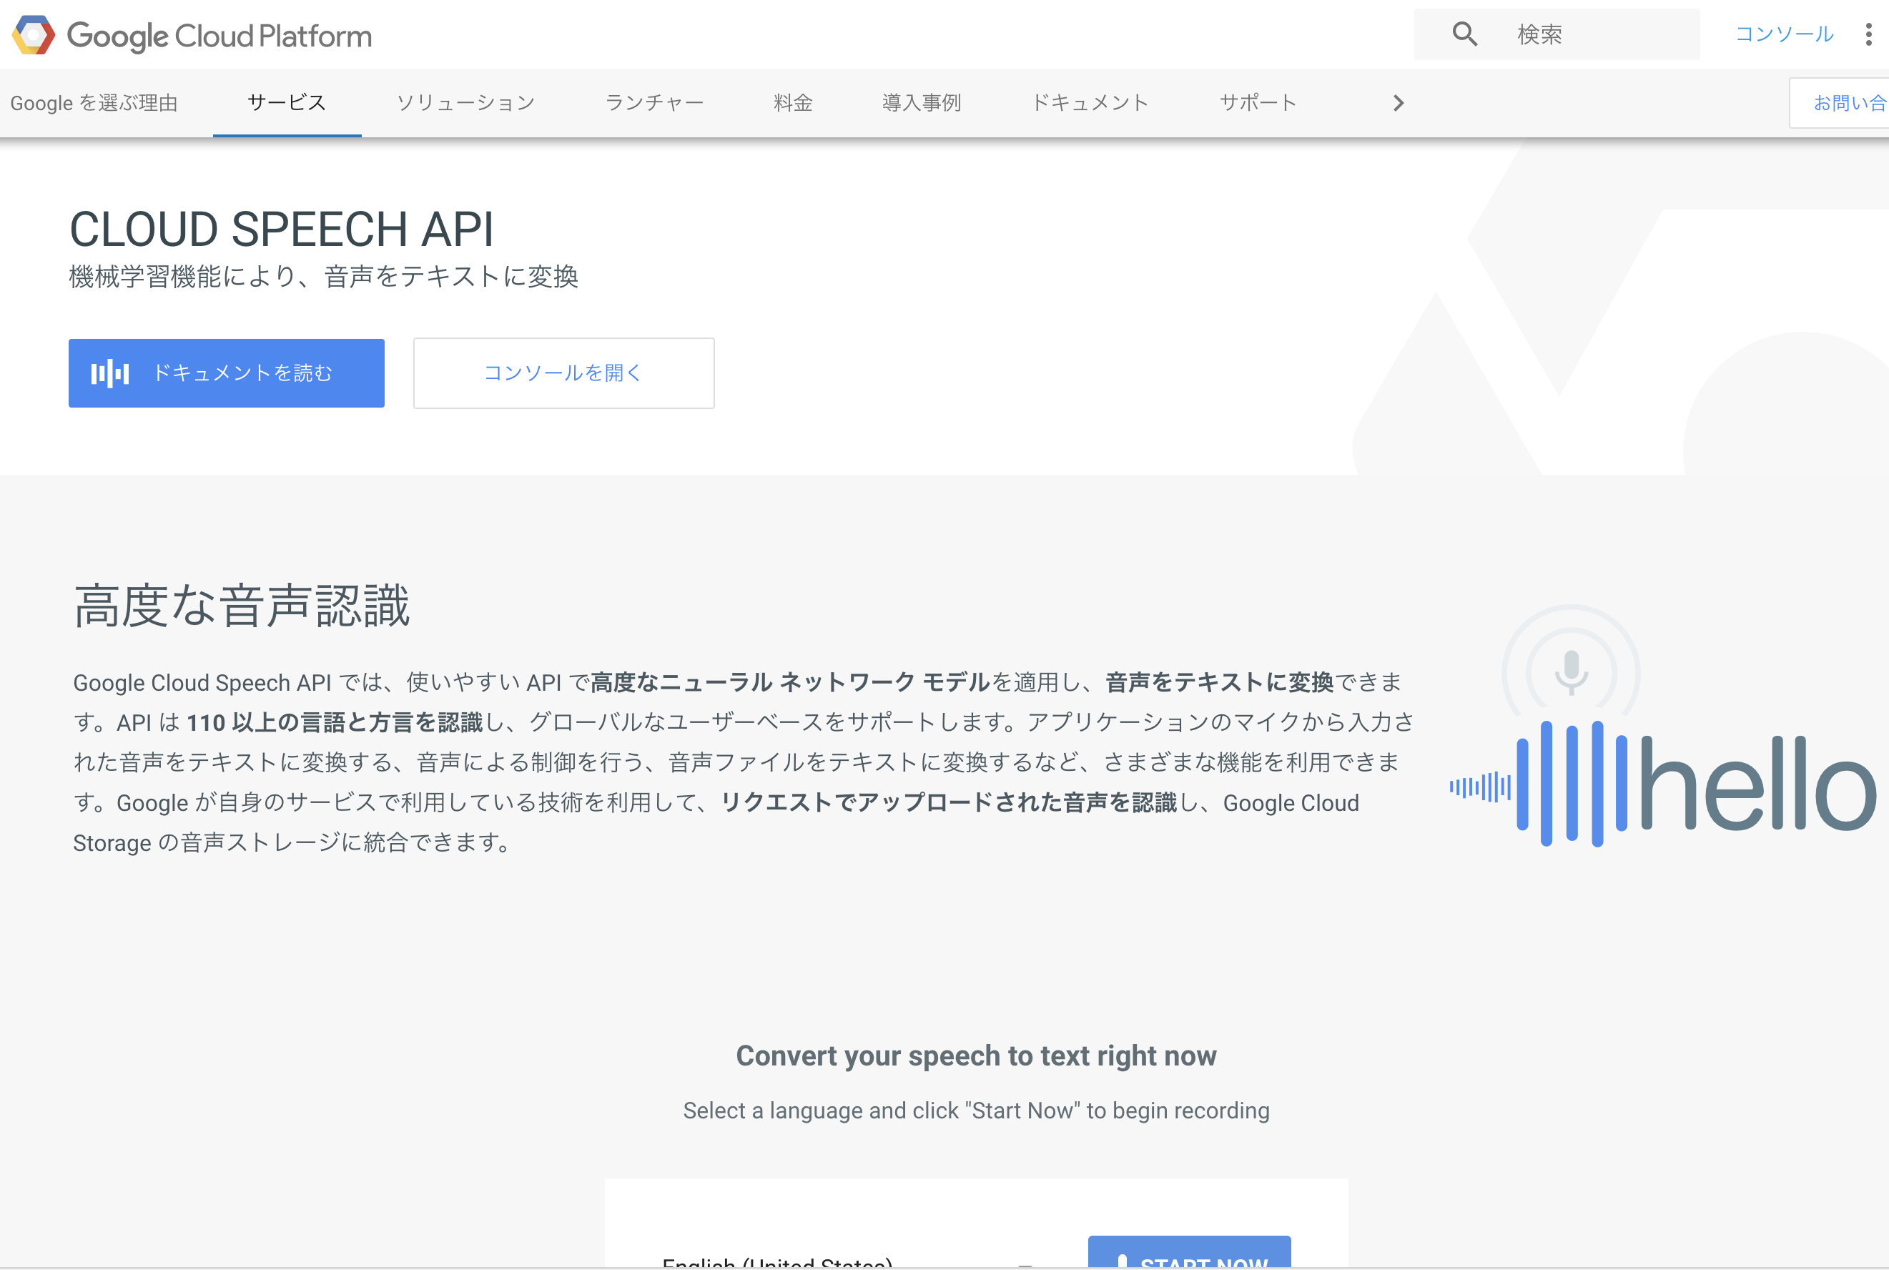The image size is (1889, 1270).
Task: Click the search magnifier icon
Action: point(1464,34)
